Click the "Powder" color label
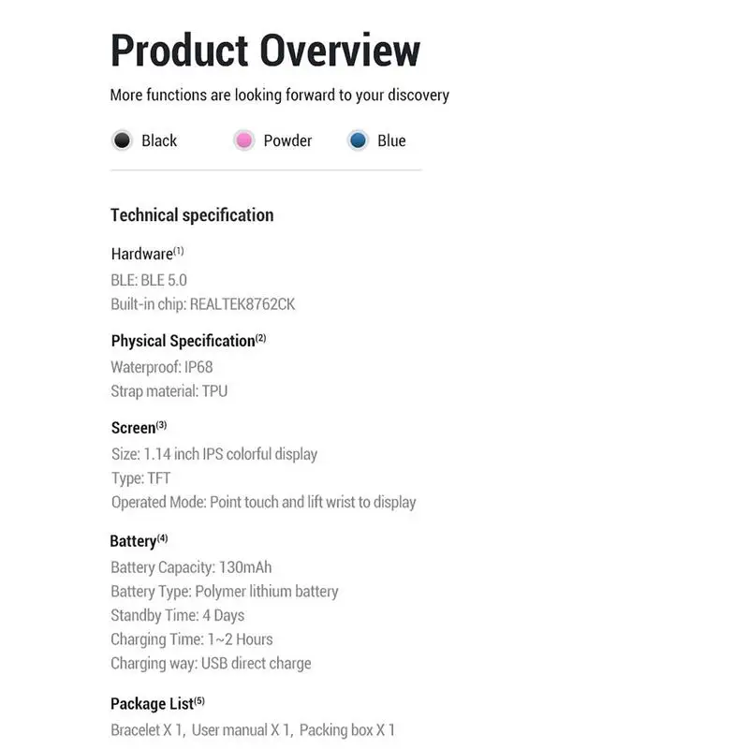 pyautogui.click(x=287, y=140)
